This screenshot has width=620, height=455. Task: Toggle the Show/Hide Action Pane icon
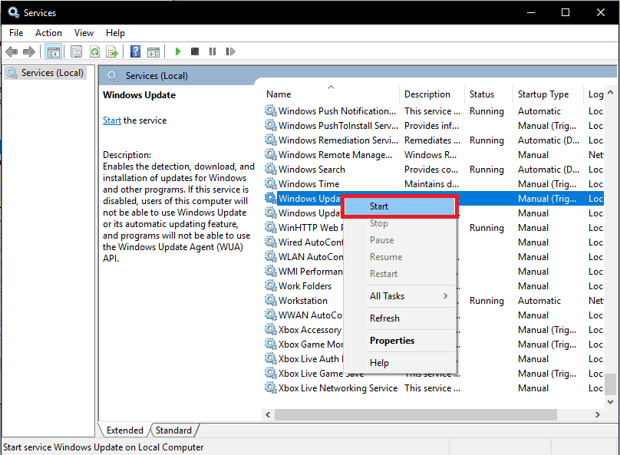(x=153, y=51)
